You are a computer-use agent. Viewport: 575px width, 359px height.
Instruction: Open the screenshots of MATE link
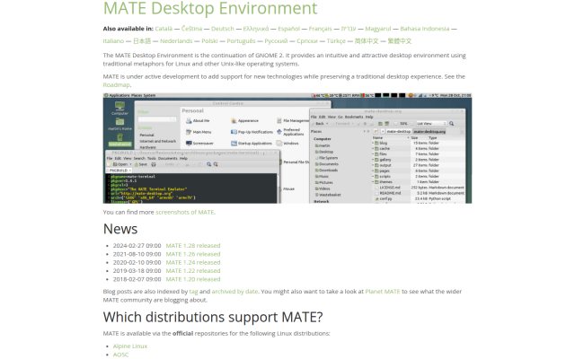pyautogui.click(x=185, y=212)
